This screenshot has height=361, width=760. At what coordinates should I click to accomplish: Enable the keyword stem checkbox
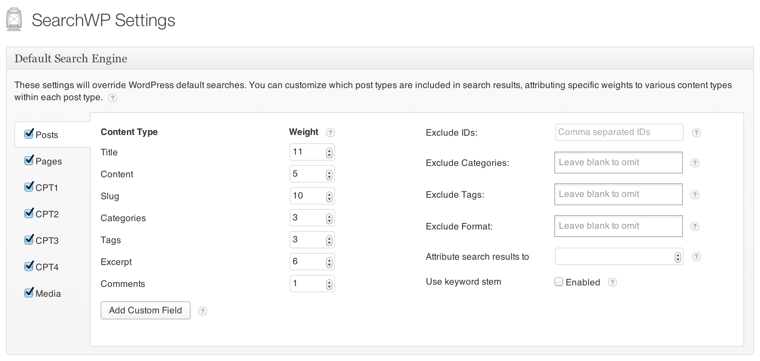pyautogui.click(x=559, y=282)
